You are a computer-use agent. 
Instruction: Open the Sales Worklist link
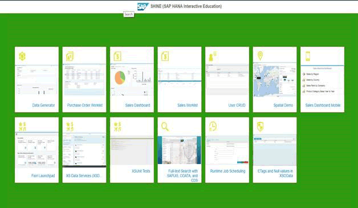pos(188,105)
